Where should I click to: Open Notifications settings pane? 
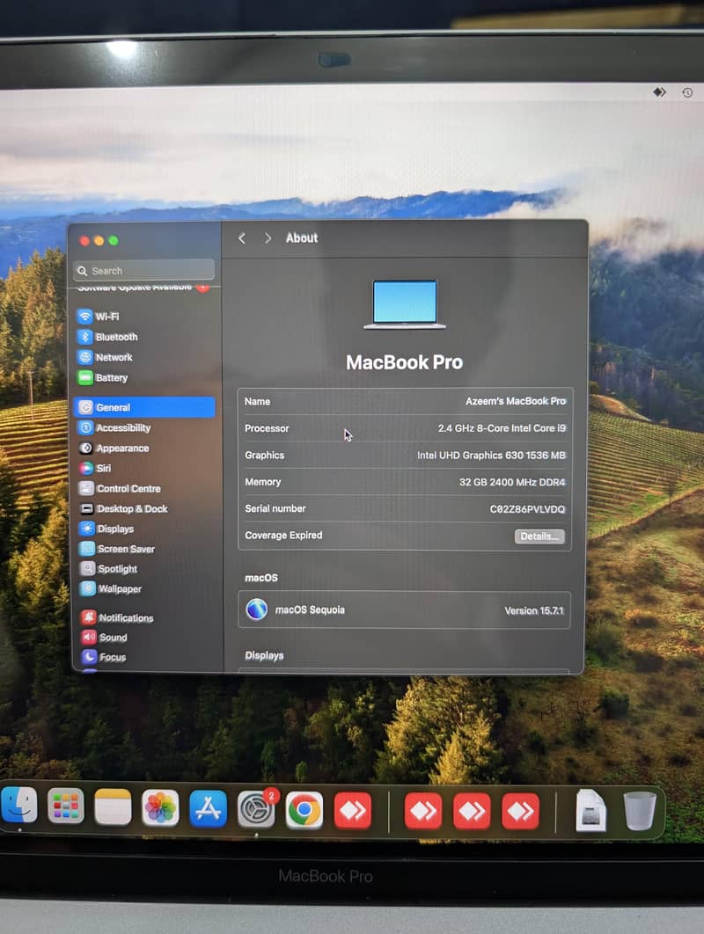point(125,618)
